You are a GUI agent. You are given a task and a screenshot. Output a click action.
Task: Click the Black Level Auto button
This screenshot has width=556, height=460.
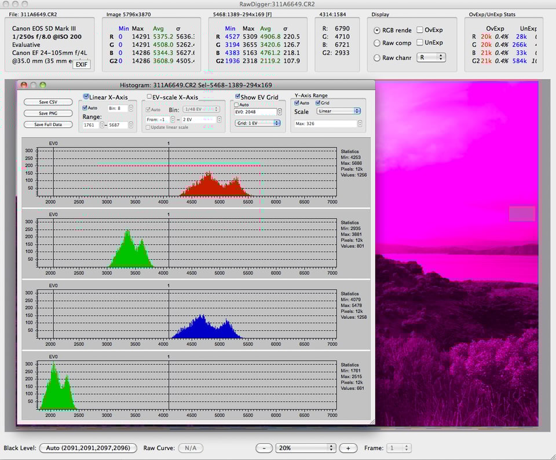pyautogui.click(x=88, y=448)
